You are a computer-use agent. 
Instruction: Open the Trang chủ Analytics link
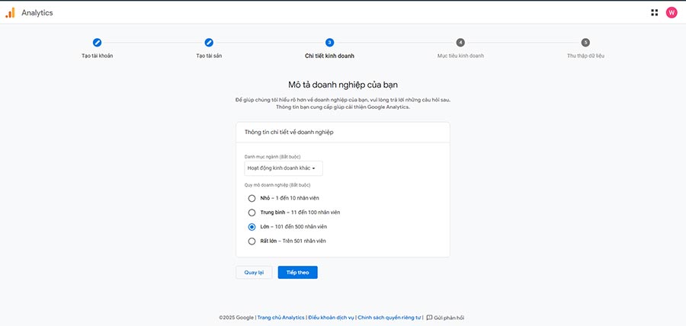[280, 318]
